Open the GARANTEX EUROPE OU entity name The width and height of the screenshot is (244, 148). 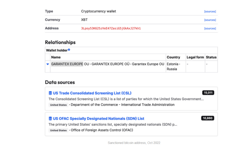(70, 64)
